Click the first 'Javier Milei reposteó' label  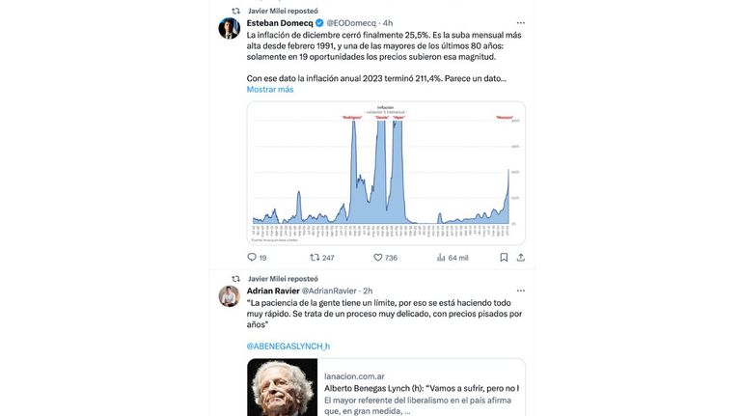pyautogui.click(x=283, y=11)
